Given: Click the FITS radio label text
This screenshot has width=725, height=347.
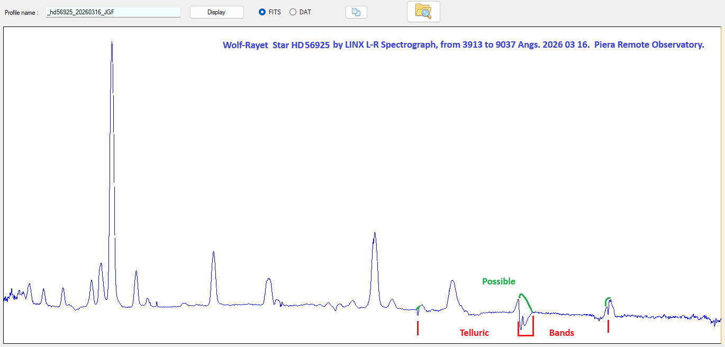Looking at the screenshot, I should click(275, 12).
